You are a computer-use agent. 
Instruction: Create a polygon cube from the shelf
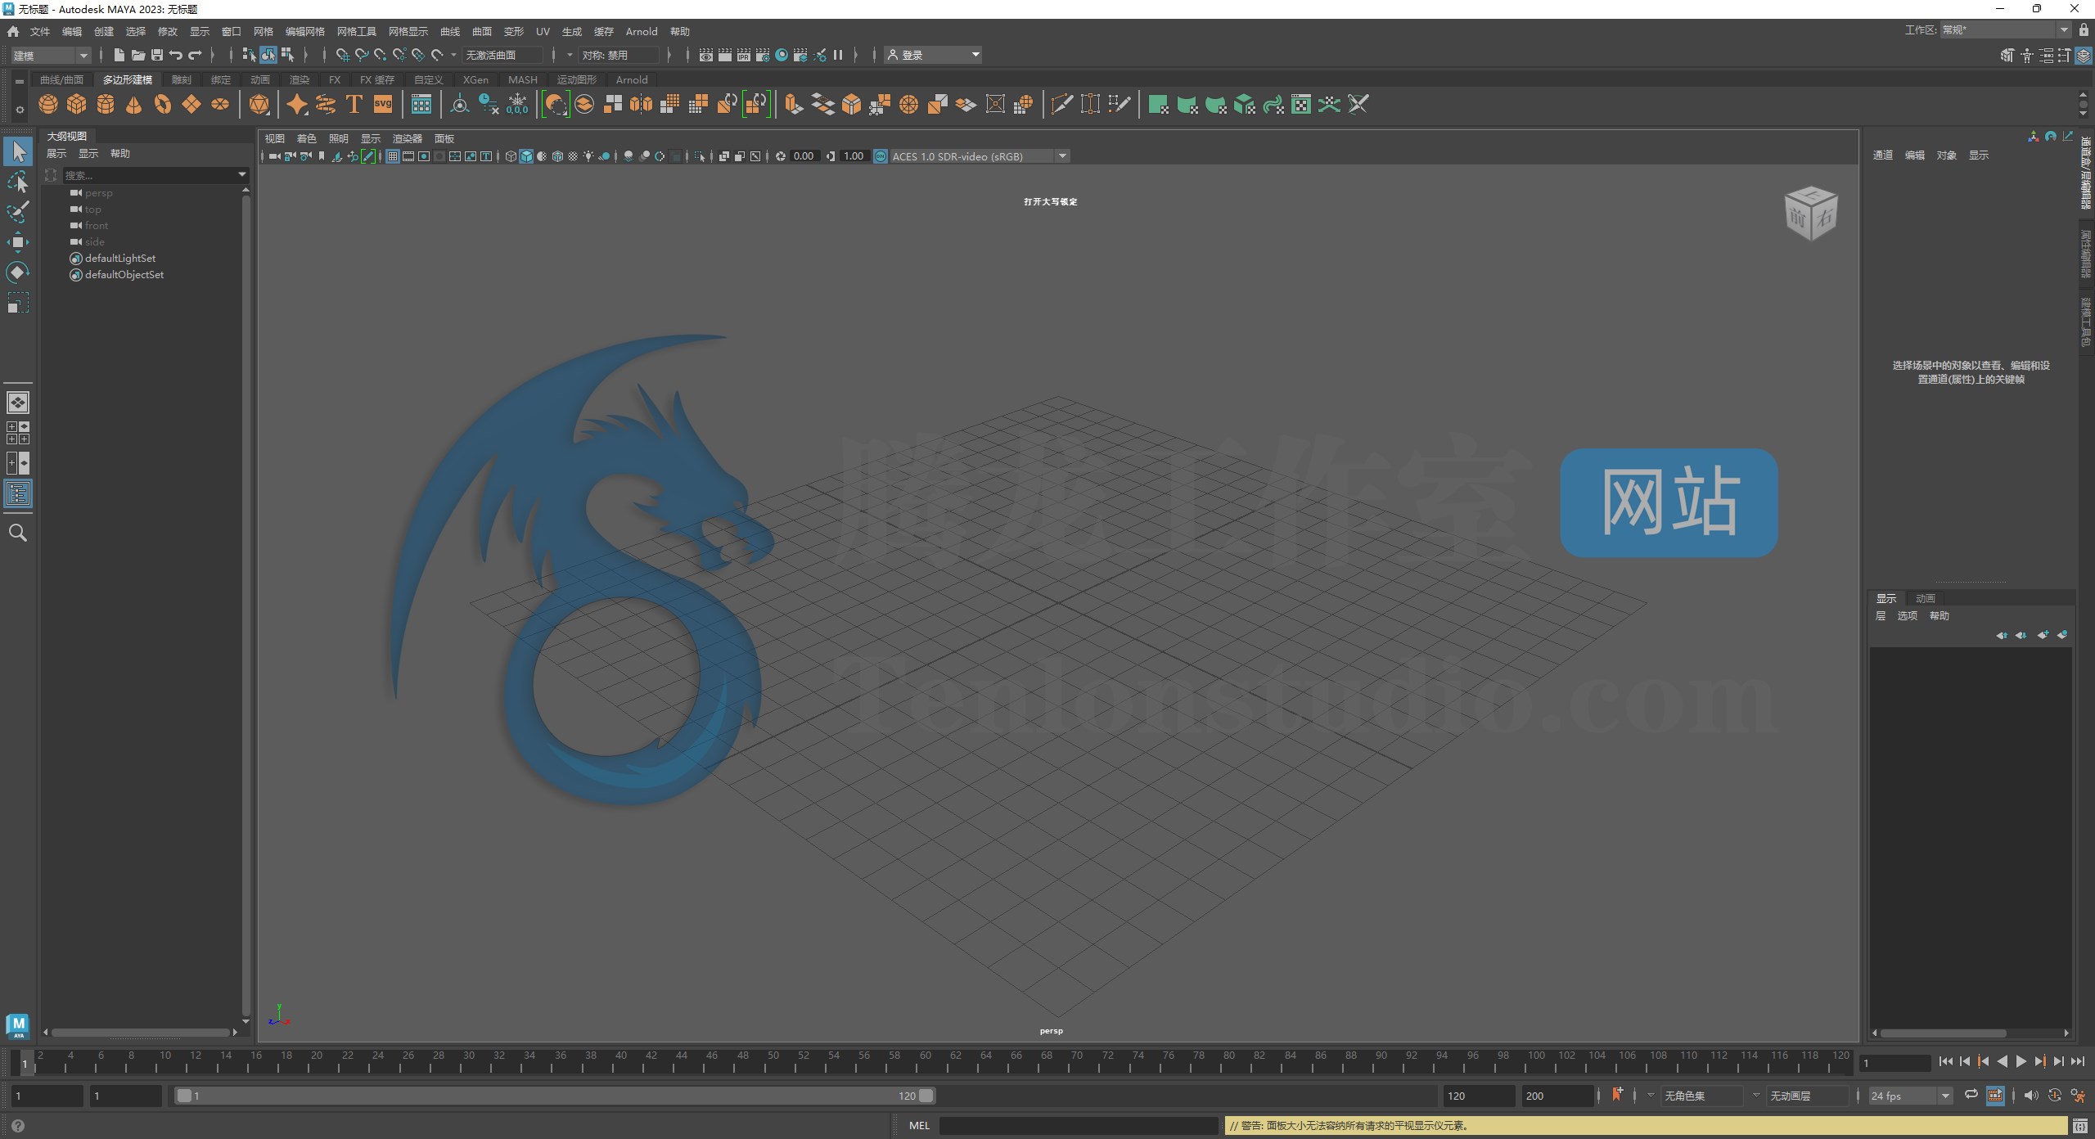coord(77,105)
